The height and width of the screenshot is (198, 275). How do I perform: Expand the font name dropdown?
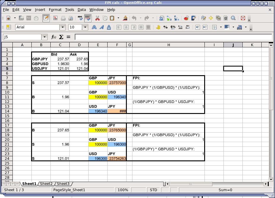63,27
